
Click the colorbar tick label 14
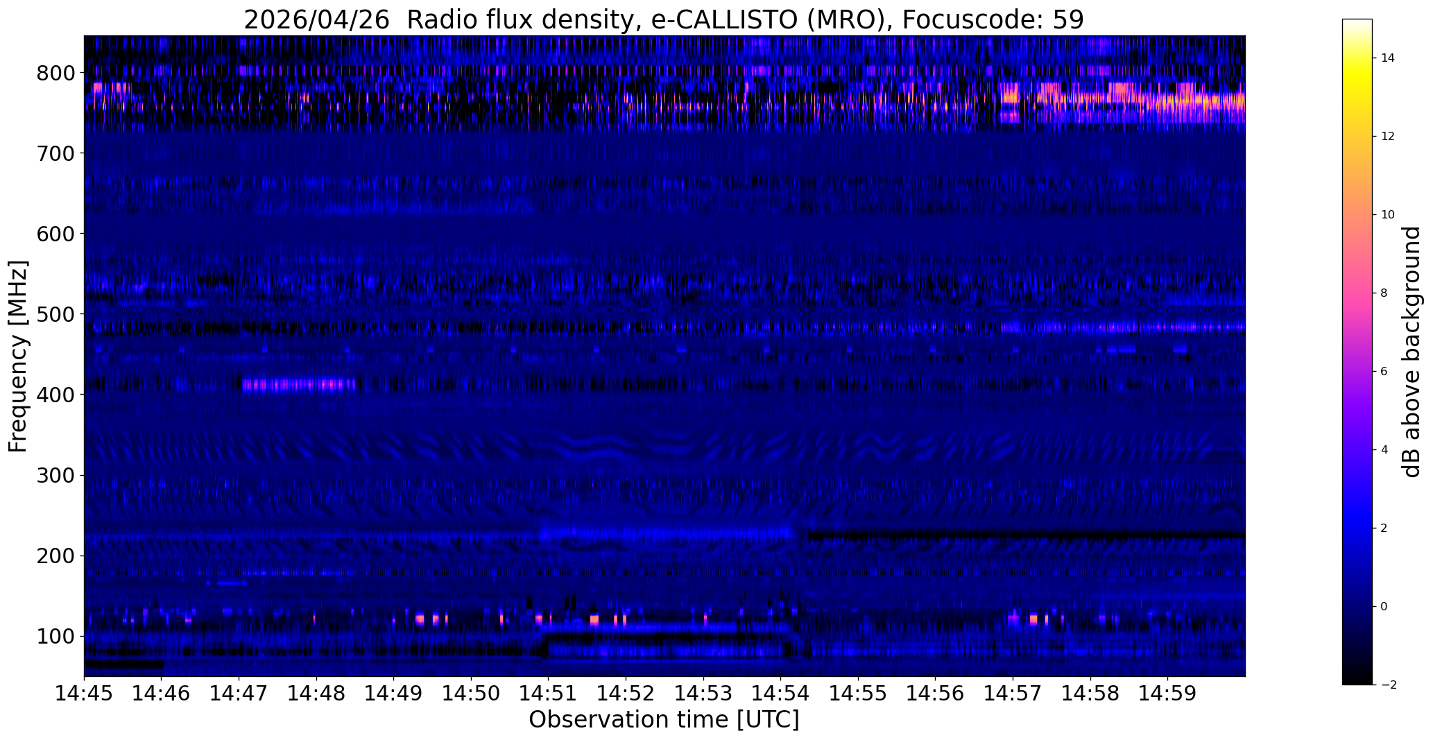coord(1388,58)
